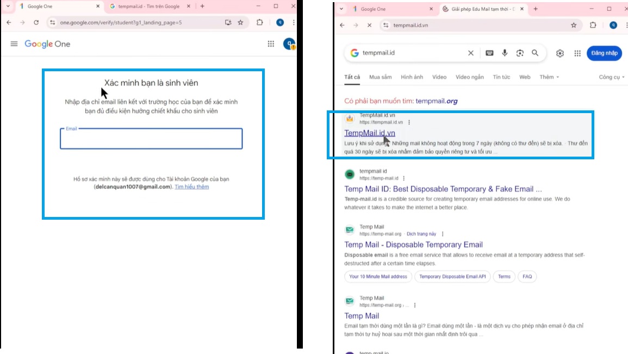Search by image with Google Lens icon
This screenshot has height=354, width=628.
520,53
